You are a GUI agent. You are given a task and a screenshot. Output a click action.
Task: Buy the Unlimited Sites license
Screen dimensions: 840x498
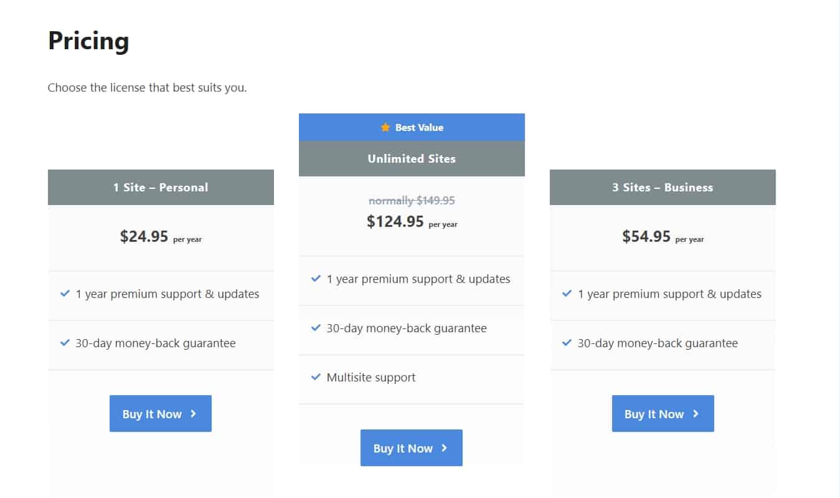(412, 448)
